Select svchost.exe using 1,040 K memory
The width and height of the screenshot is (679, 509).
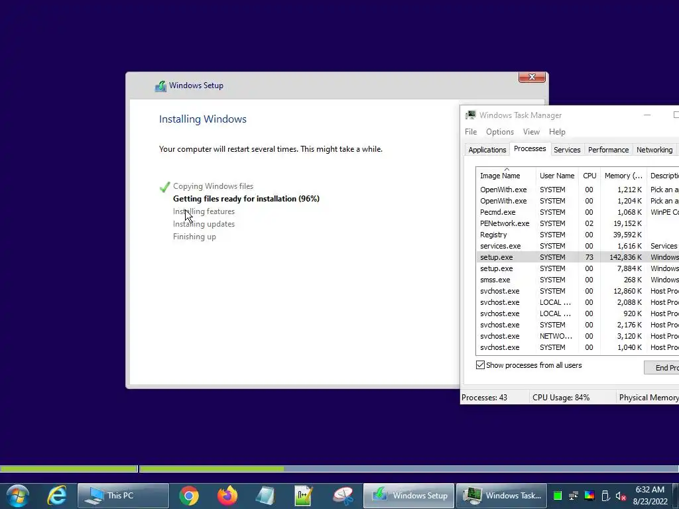click(x=578, y=347)
